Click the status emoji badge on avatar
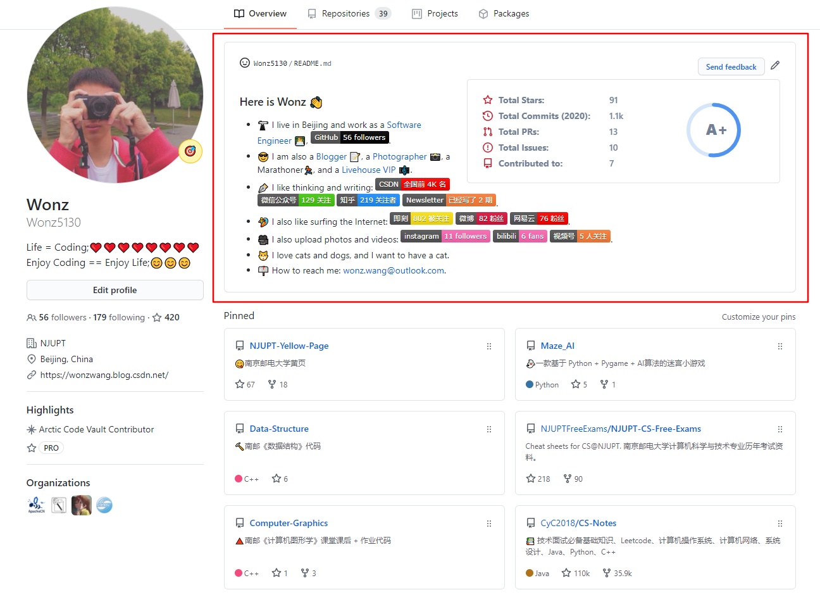The height and width of the screenshot is (597, 820). point(190,151)
